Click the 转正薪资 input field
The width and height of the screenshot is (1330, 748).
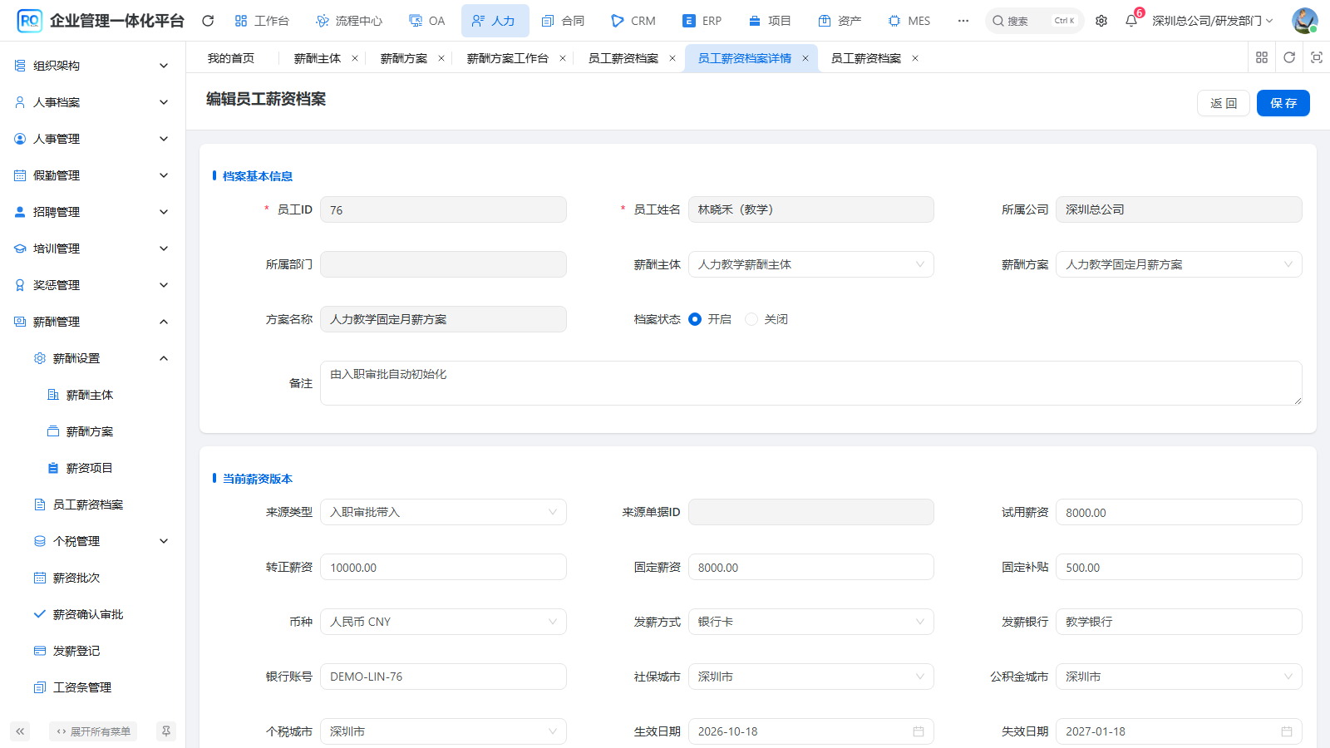tap(443, 567)
